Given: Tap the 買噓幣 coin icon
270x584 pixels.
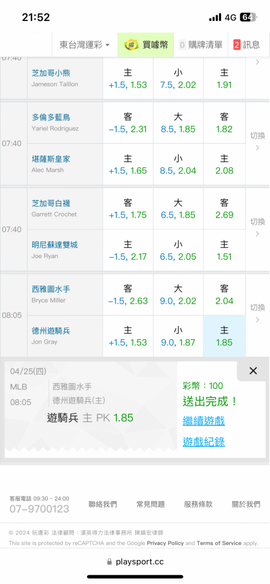Looking at the screenshot, I should [x=131, y=45].
